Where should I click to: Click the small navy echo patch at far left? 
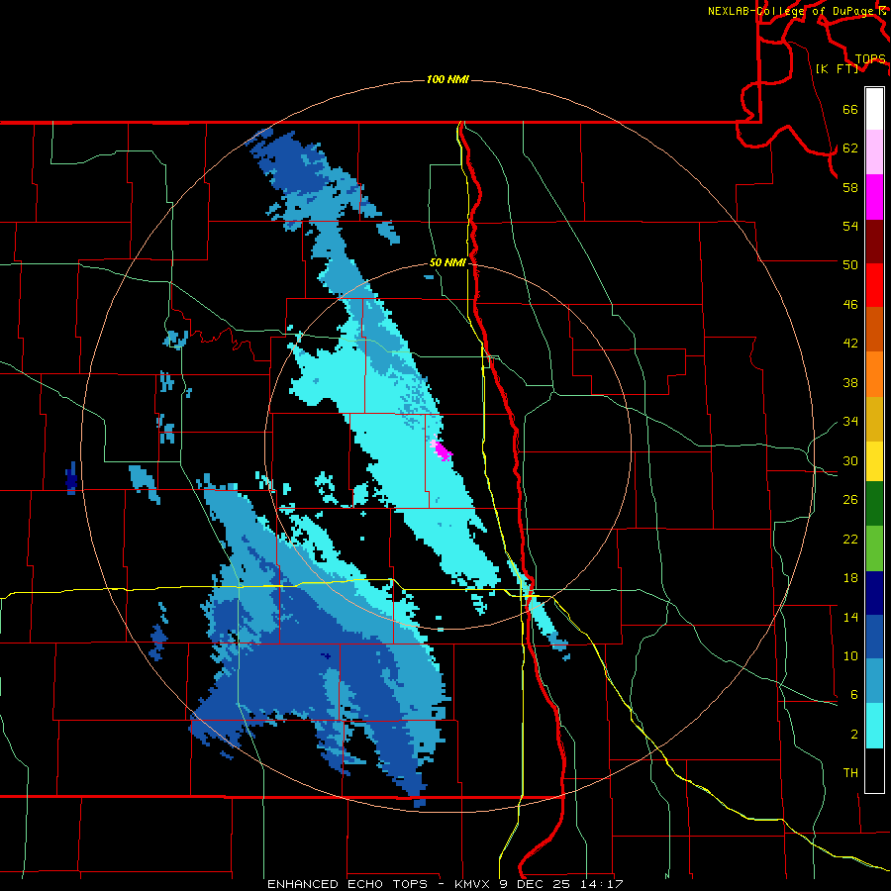71,478
